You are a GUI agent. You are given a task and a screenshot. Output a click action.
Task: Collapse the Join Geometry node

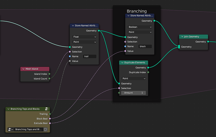(182, 37)
